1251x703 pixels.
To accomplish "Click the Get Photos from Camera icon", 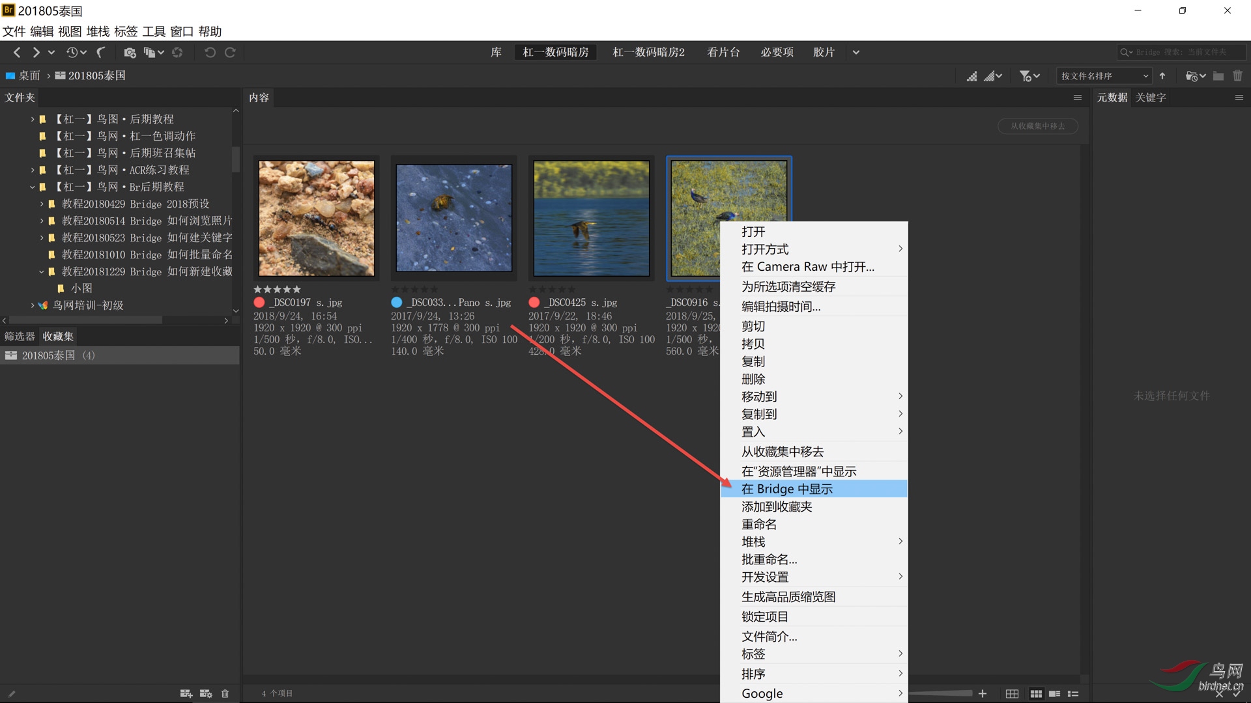I will click(130, 53).
